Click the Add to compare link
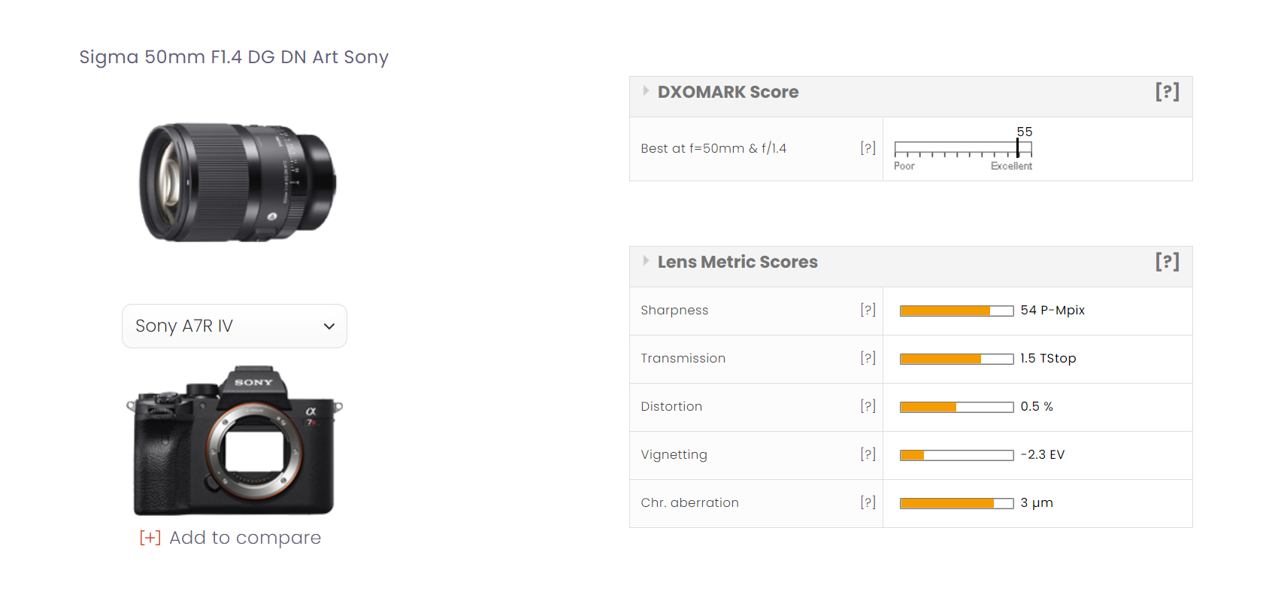The height and width of the screenshot is (613, 1269). 230,538
